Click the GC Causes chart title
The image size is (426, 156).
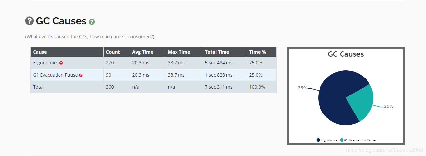click(346, 54)
